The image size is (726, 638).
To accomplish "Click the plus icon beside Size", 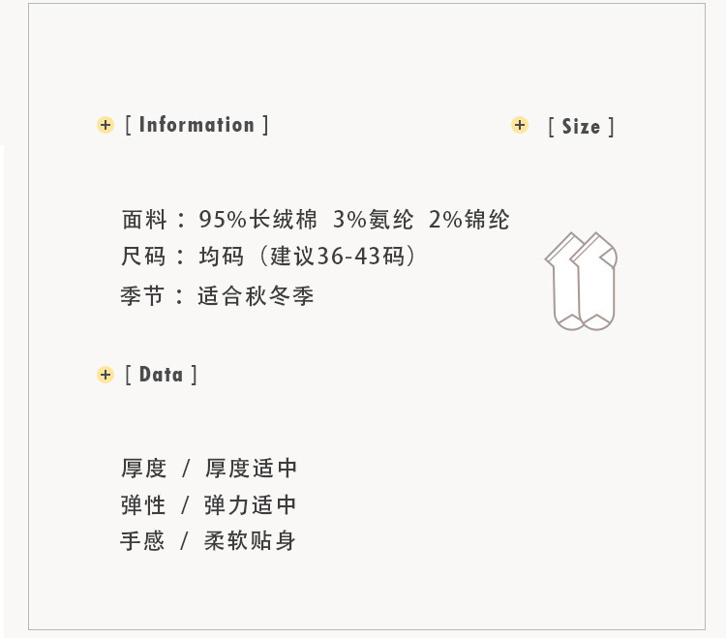I will (520, 125).
